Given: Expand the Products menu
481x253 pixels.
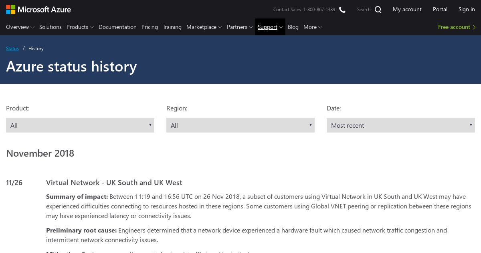Looking at the screenshot, I should 80,27.
